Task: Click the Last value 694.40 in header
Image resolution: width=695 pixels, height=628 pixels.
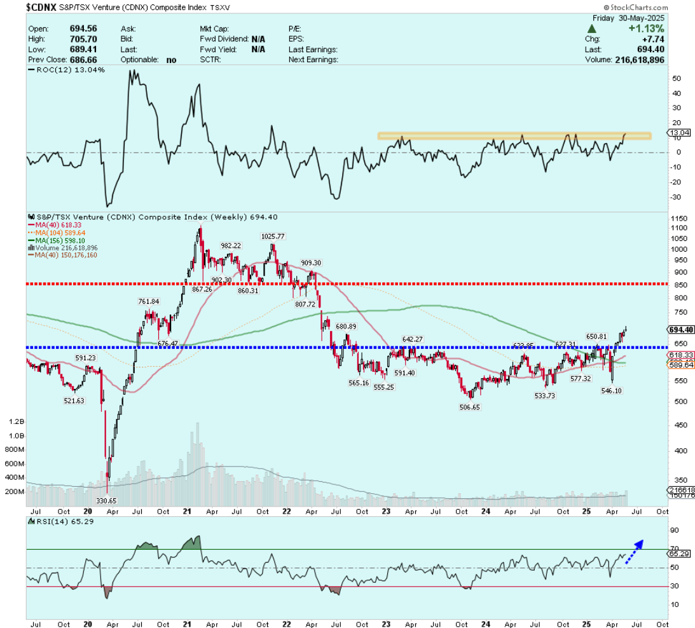Action: click(651, 49)
